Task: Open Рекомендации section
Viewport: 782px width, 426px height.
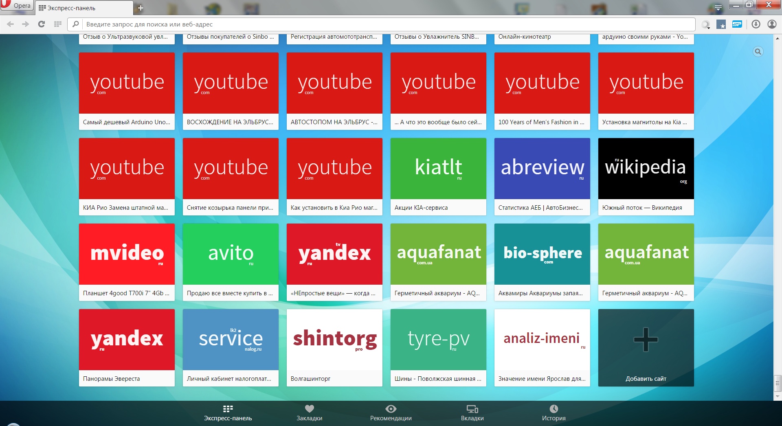Action: pyautogui.click(x=391, y=413)
